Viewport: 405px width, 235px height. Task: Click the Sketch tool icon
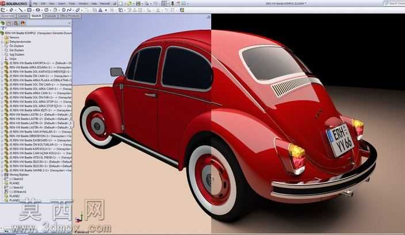pyautogui.click(x=3, y=10)
